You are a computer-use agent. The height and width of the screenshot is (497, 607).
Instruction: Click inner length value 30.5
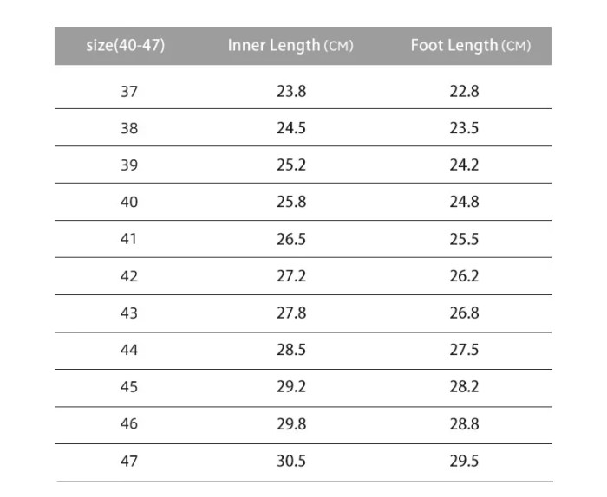pos(291,461)
